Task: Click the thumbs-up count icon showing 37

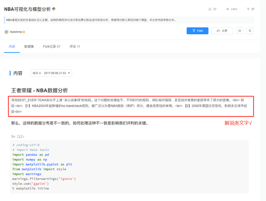Action: (210, 9)
